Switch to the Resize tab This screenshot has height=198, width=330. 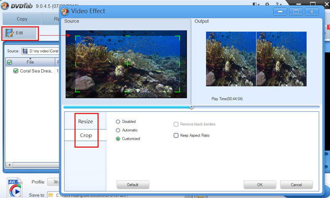coord(85,121)
